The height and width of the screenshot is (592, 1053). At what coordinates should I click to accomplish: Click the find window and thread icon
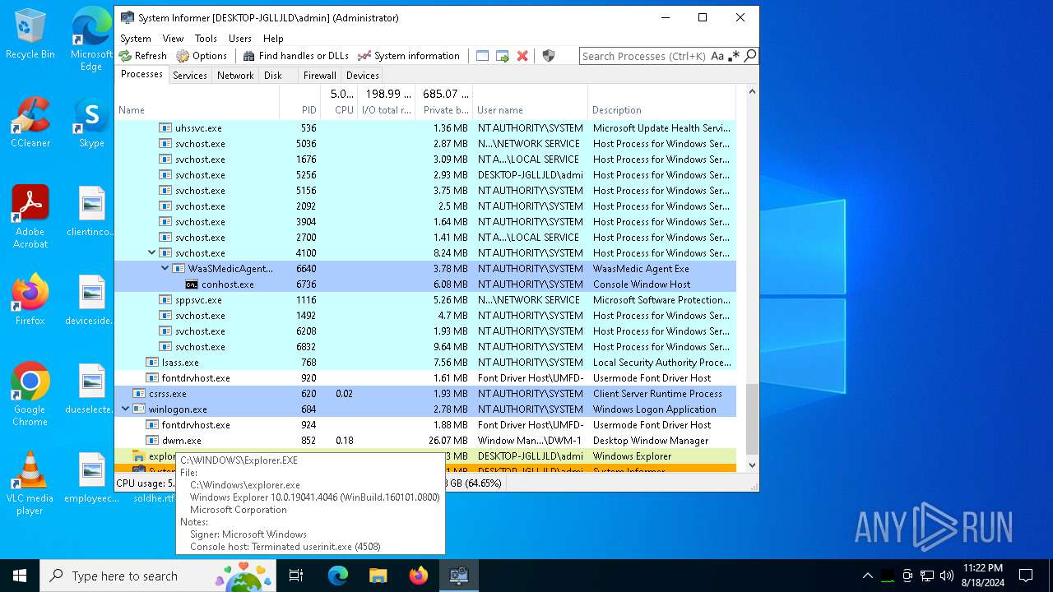503,56
